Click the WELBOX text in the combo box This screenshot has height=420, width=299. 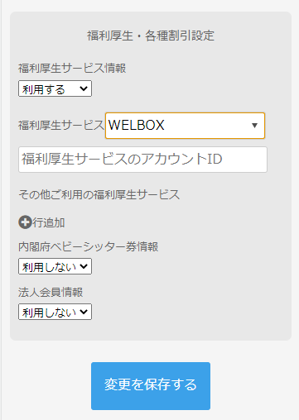[137, 125]
